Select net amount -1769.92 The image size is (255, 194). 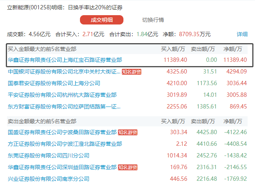pyautogui.click(x=236, y=179)
